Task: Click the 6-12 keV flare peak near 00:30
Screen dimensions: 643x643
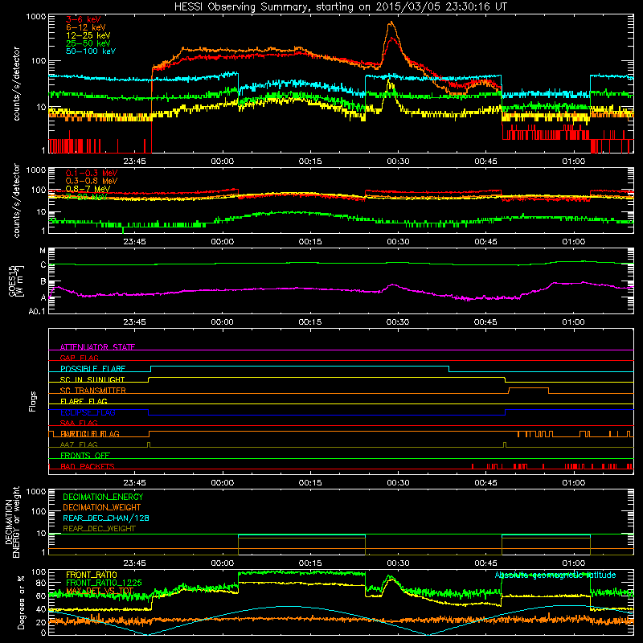Action: [x=391, y=23]
